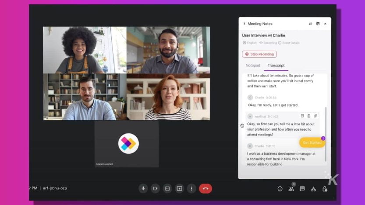The height and width of the screenshot is (205, 365).
Task: Click the transcript panel scrollbar
Action: tap(326, 131)
